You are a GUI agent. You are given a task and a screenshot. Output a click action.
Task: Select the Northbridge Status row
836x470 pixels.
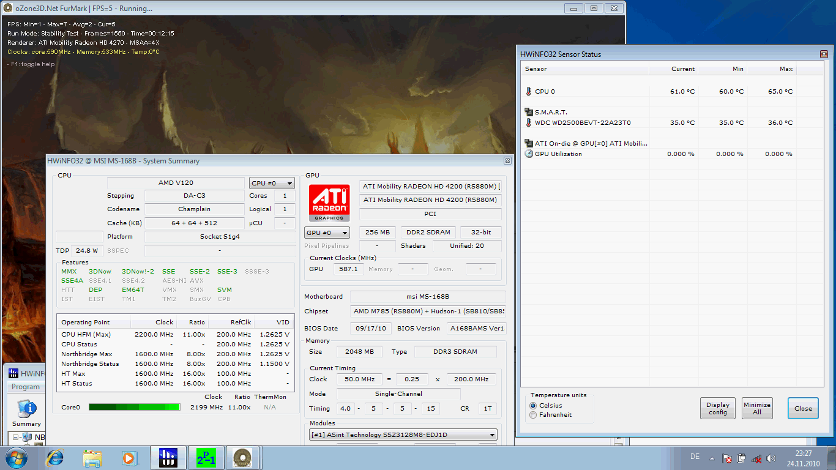pyautogui.click(x=175, y=364)
